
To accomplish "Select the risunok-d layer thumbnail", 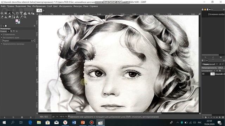I will pos(212,74).
